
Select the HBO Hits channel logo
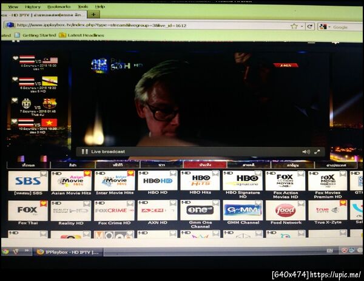pos(200,180)
